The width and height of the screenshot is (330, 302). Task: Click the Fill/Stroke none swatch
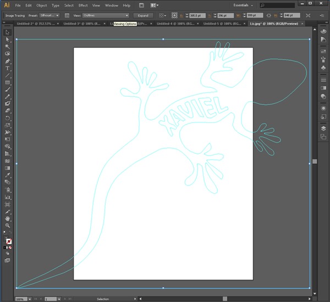point(9,241)
